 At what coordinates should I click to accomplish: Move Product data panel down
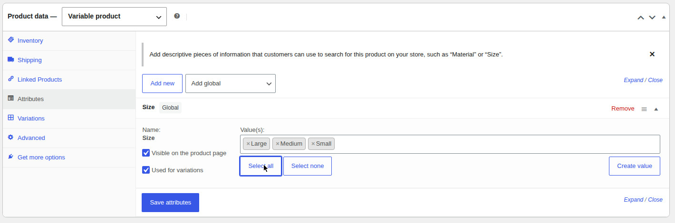tap(652, 17)
